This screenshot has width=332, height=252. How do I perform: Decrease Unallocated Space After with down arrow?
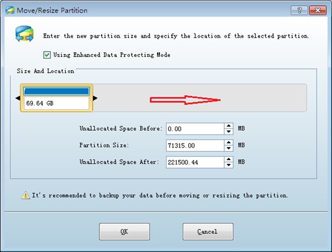(228, 165)
